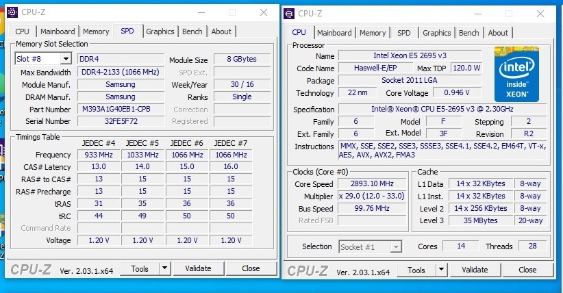Open Bench tab in left window
The height and width of the screenshot is (293, 563).
pyautogui.click(x=192, y=31)
